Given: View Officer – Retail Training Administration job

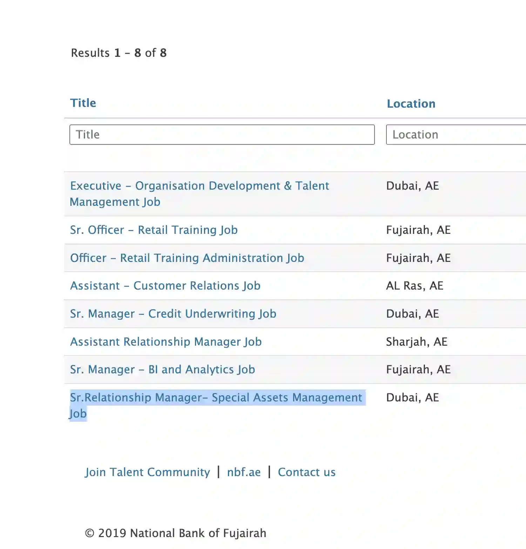Looking at the screenshot, I should click(187, 258).
